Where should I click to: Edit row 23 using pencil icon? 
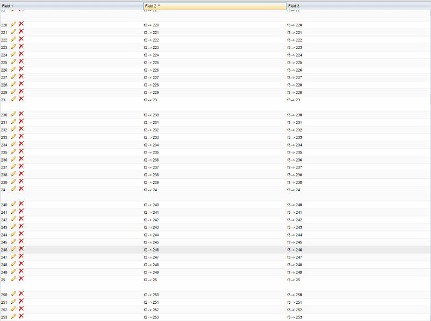coord(13,99)
